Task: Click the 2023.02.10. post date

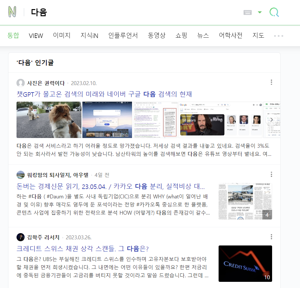Action: click(84, 83)
